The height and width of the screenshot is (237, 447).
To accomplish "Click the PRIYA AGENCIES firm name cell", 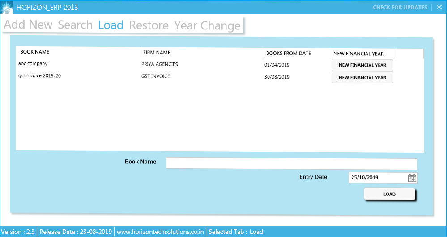I will tap(160, 64).
